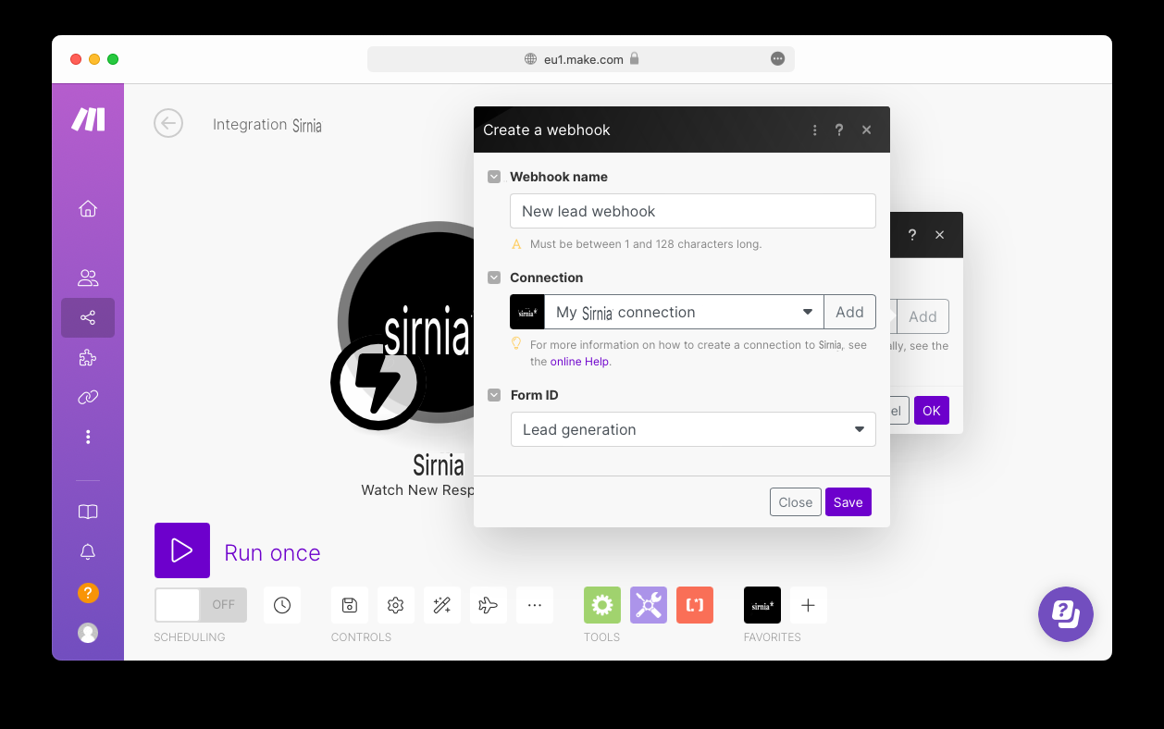Open Resource hub book icon
This screenshot has width=1164, height=729.
click(x=88, y=512)
